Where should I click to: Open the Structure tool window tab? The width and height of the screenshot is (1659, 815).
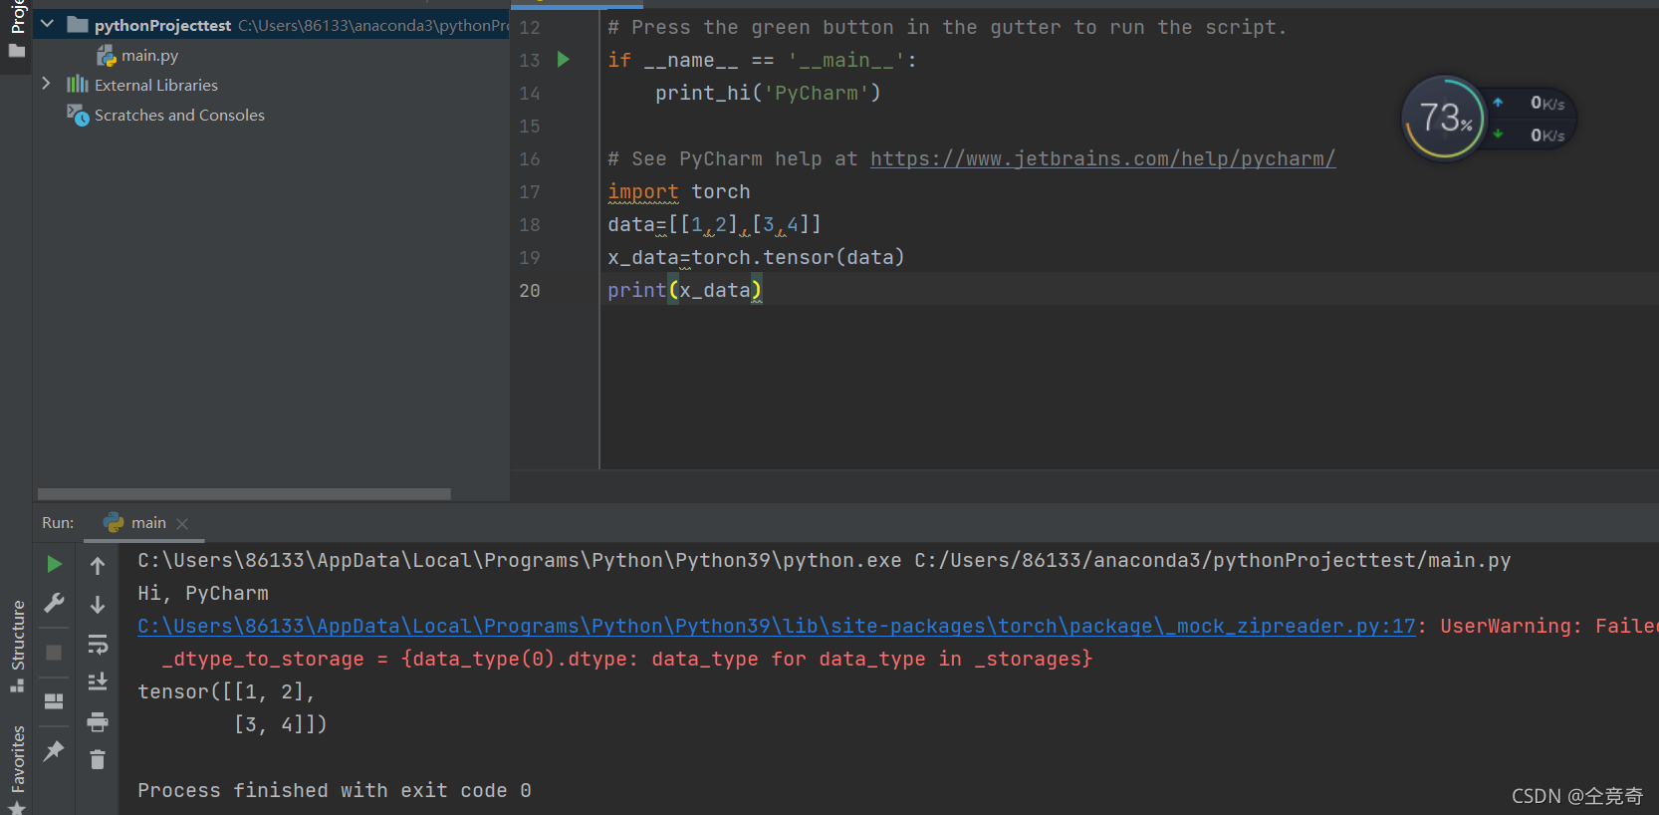17,645
